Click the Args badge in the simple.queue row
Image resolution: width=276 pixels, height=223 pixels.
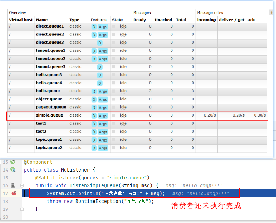[103, 116]
